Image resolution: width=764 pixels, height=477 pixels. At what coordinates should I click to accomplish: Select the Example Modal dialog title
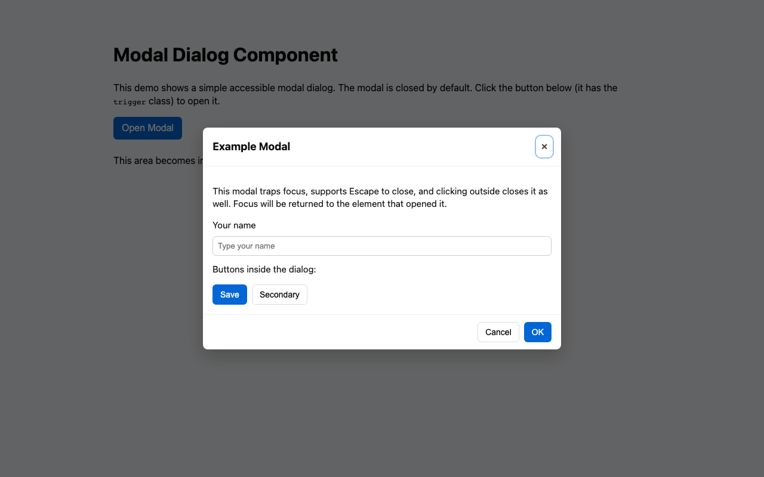(x=251, y=146)
